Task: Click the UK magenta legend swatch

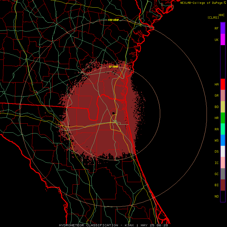Action: point(223,40)
